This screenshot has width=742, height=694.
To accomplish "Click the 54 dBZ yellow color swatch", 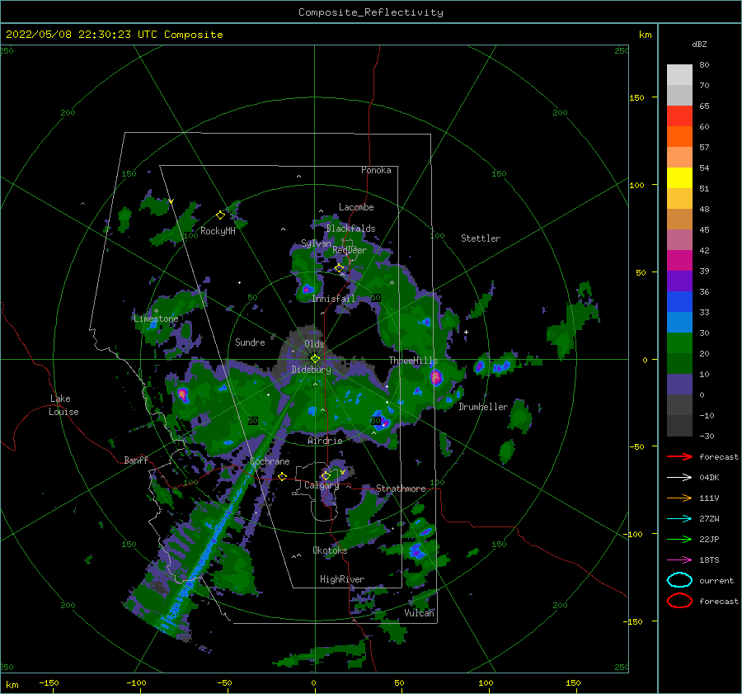I will (x=679, y=177).
